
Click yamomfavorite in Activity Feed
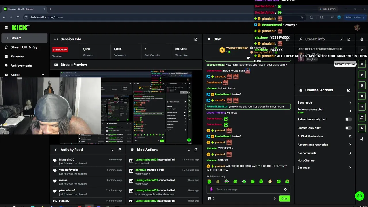coord(69,170)
